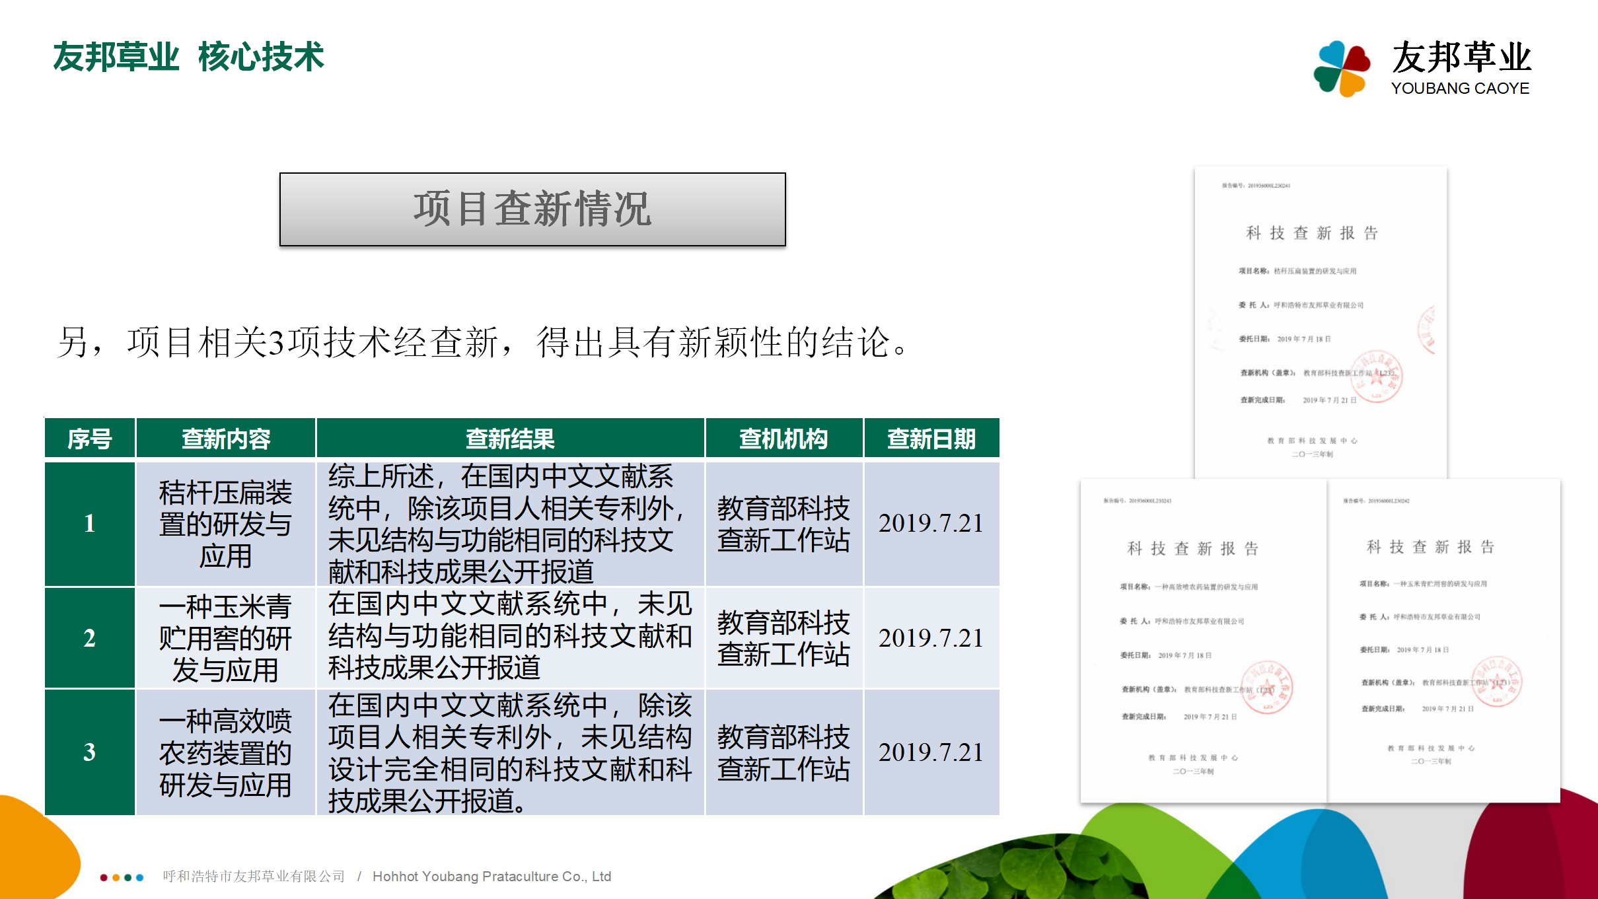Click the red stamp on top report
1598x899 pixels.
coord(1375,377)
